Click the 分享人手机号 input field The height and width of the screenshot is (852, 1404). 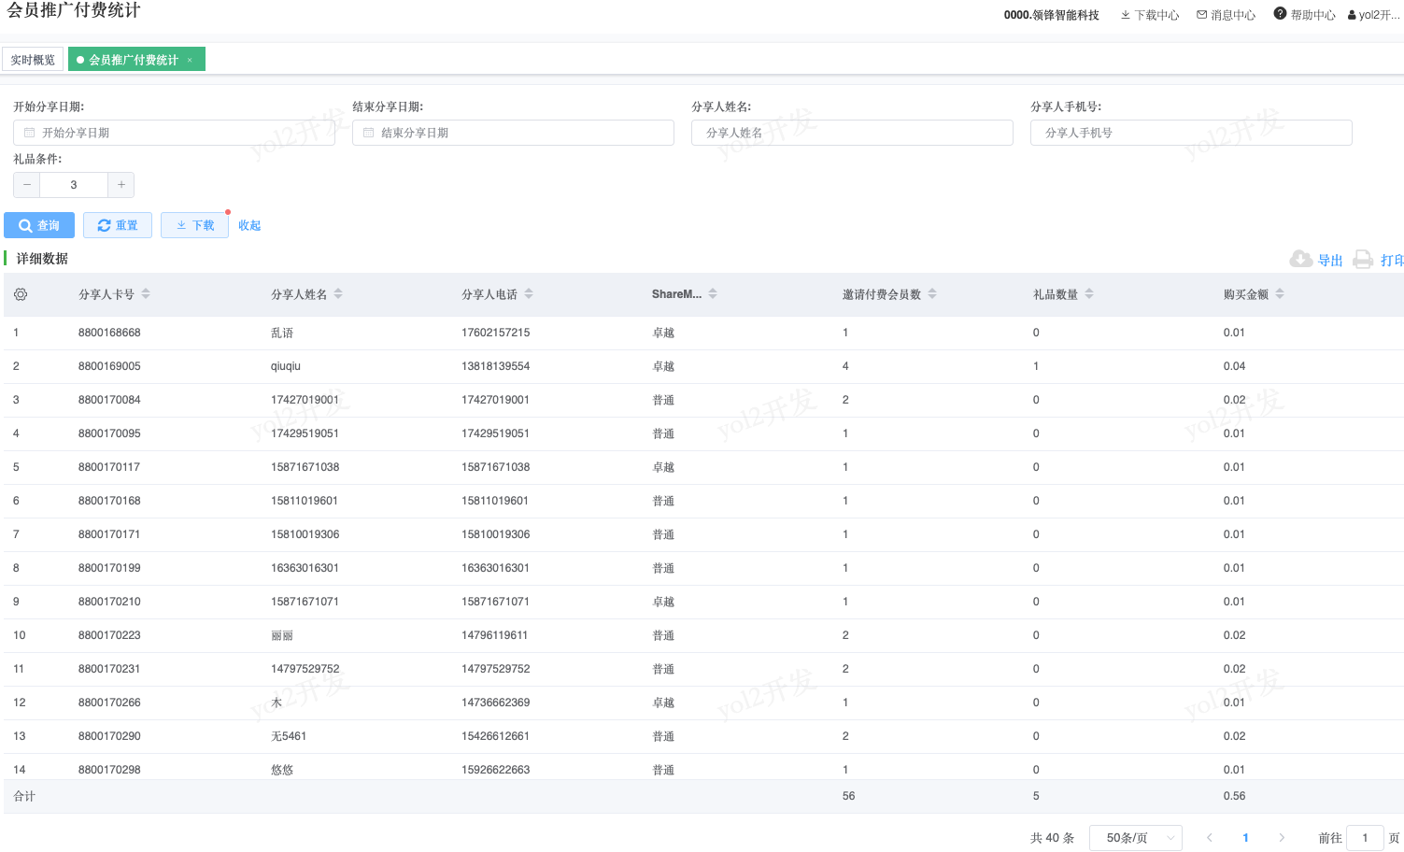point(1191,133)
